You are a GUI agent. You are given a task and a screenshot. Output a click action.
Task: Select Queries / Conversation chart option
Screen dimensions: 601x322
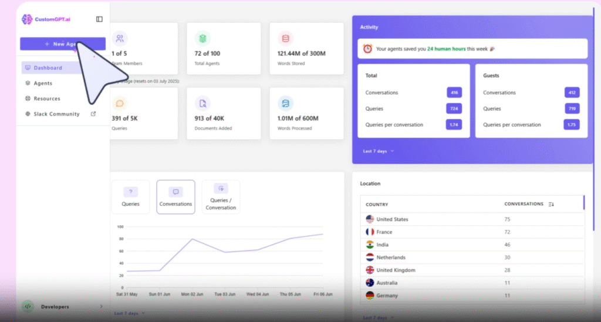[x=221, y=196]
